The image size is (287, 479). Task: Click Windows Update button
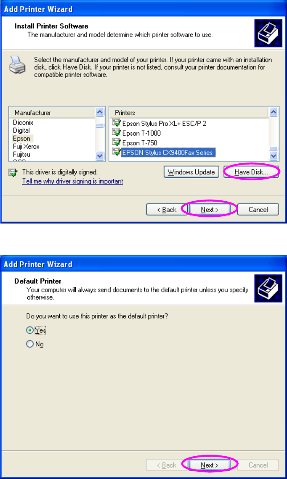click(191, 172)
